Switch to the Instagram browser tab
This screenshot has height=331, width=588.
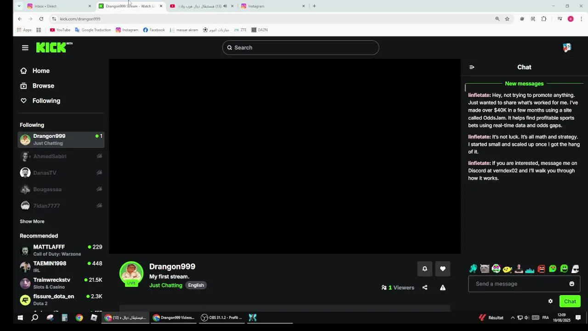(x=273, y=6)
